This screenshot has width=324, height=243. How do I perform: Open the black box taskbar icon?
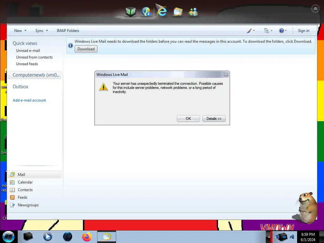click(x=28, y=236)
